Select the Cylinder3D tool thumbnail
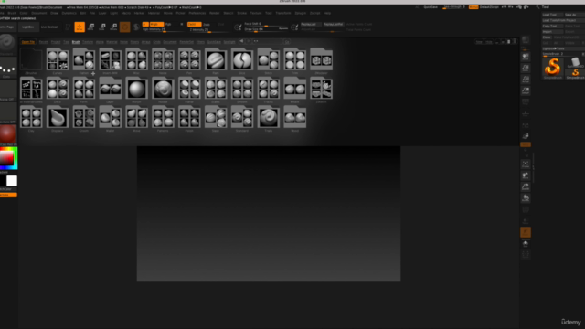 pyautogui.click(x=575, y=62)
